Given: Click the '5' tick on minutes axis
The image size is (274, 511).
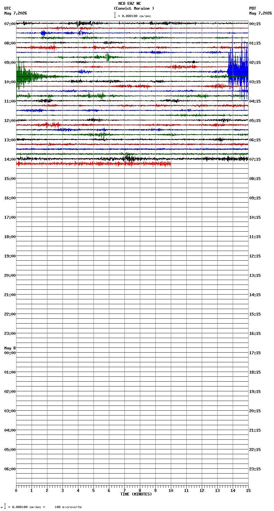Looking at the screenshot, I should click(93, 491).
